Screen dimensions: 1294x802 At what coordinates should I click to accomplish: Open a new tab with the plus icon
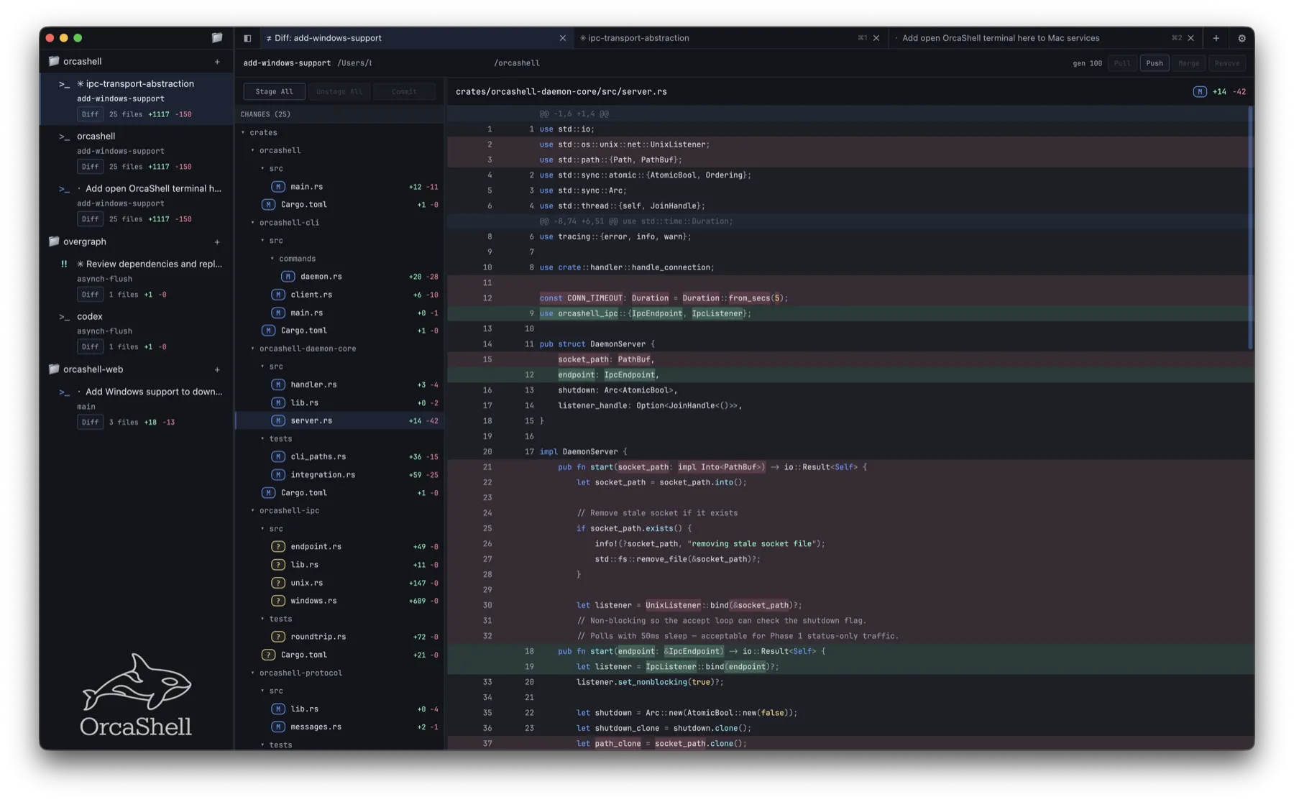(x=1216, y=38)
